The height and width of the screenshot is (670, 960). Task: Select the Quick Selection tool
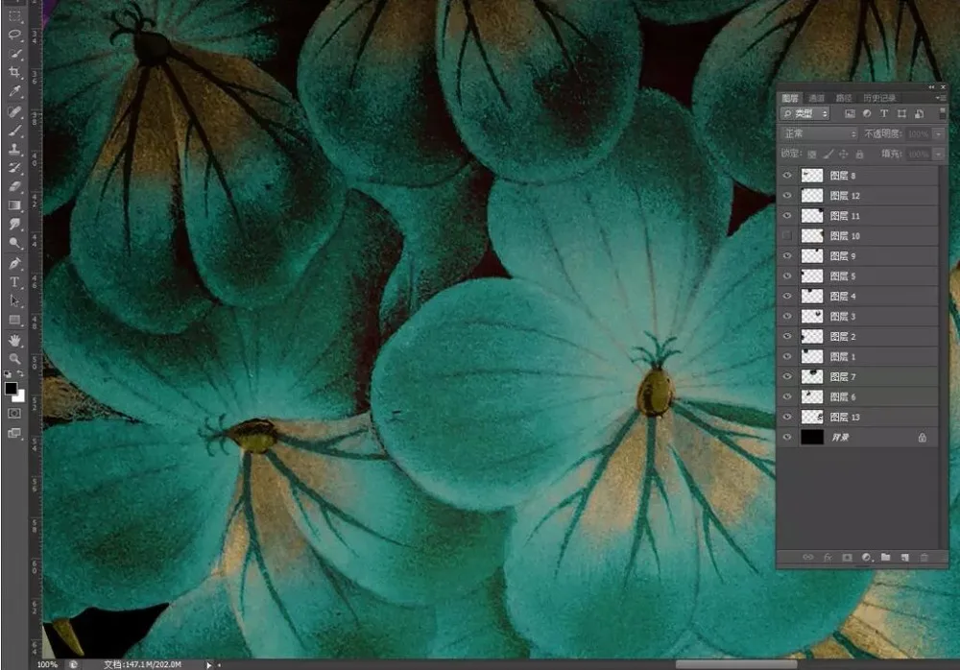14,54
